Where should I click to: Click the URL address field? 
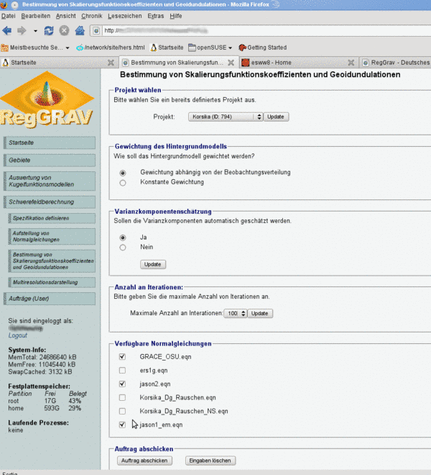click(267, 31)
